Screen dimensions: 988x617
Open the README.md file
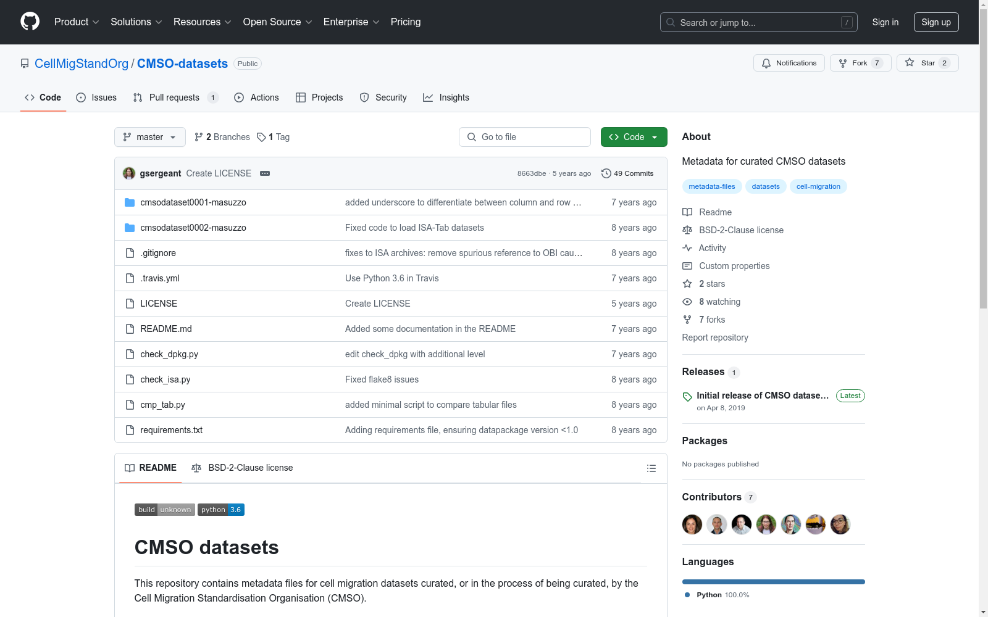(x=166, y=329)
